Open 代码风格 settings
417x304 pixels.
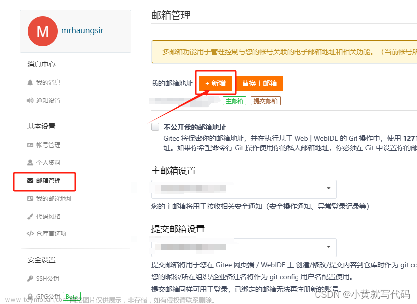point(48,216)
